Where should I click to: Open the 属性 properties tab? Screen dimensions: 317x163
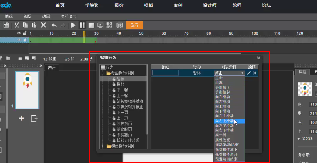[x=302, y=72]
